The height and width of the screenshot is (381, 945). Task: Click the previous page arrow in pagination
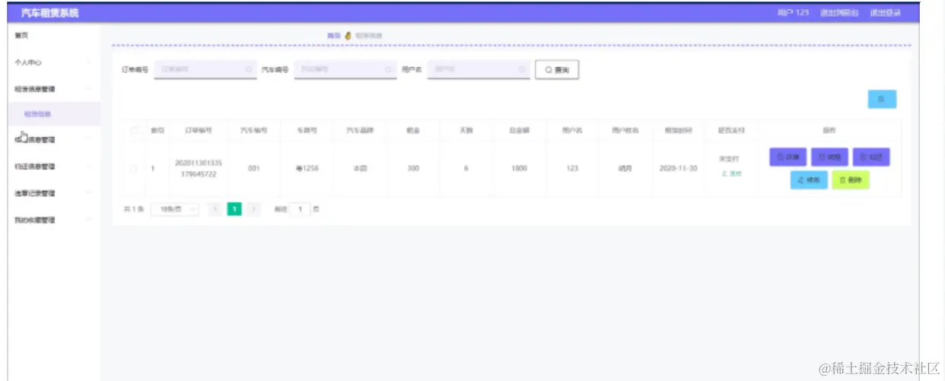pos(215,208)
